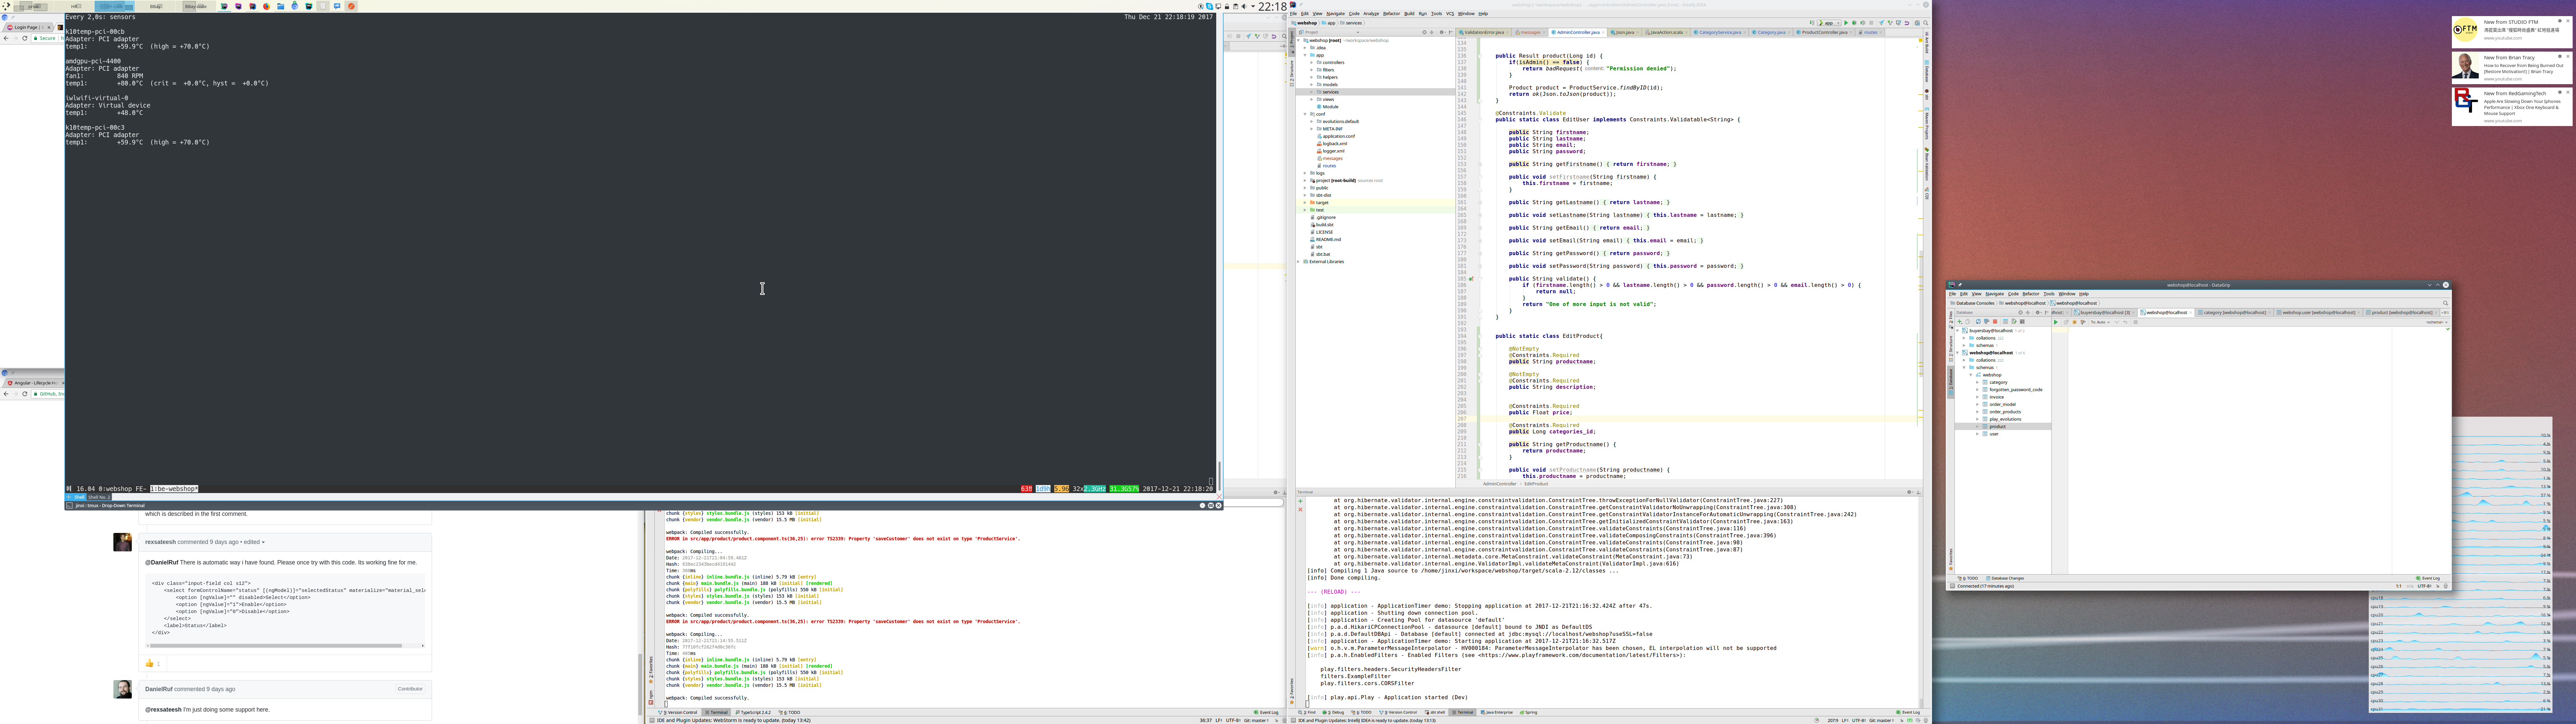The image size is (2576, 724).
Task: Add new IntelliJ terminal session plus
Action: (x=1300, y=501)
